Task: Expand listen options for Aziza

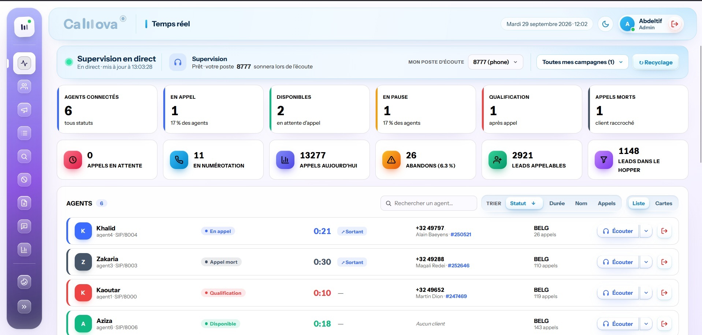Action: tap(646, 324)
